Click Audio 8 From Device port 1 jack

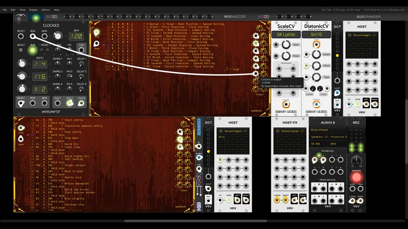(315, 189)
